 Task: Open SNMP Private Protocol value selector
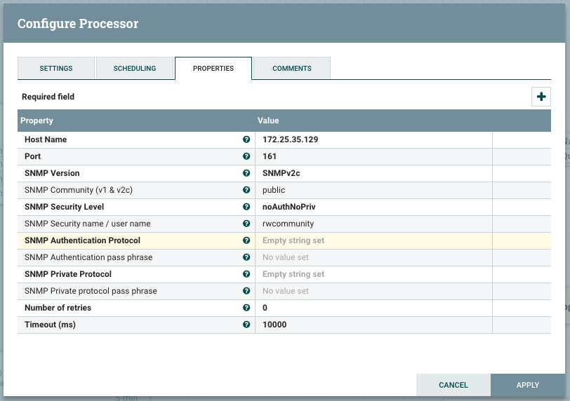(372, 274)
